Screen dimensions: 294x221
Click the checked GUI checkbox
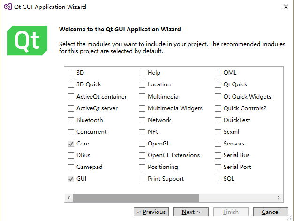(71, 179)
